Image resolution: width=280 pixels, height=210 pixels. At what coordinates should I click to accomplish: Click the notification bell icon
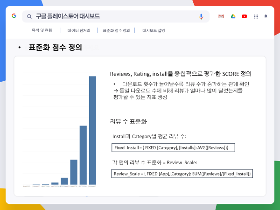pyautogui.click(x=266, y=16)
